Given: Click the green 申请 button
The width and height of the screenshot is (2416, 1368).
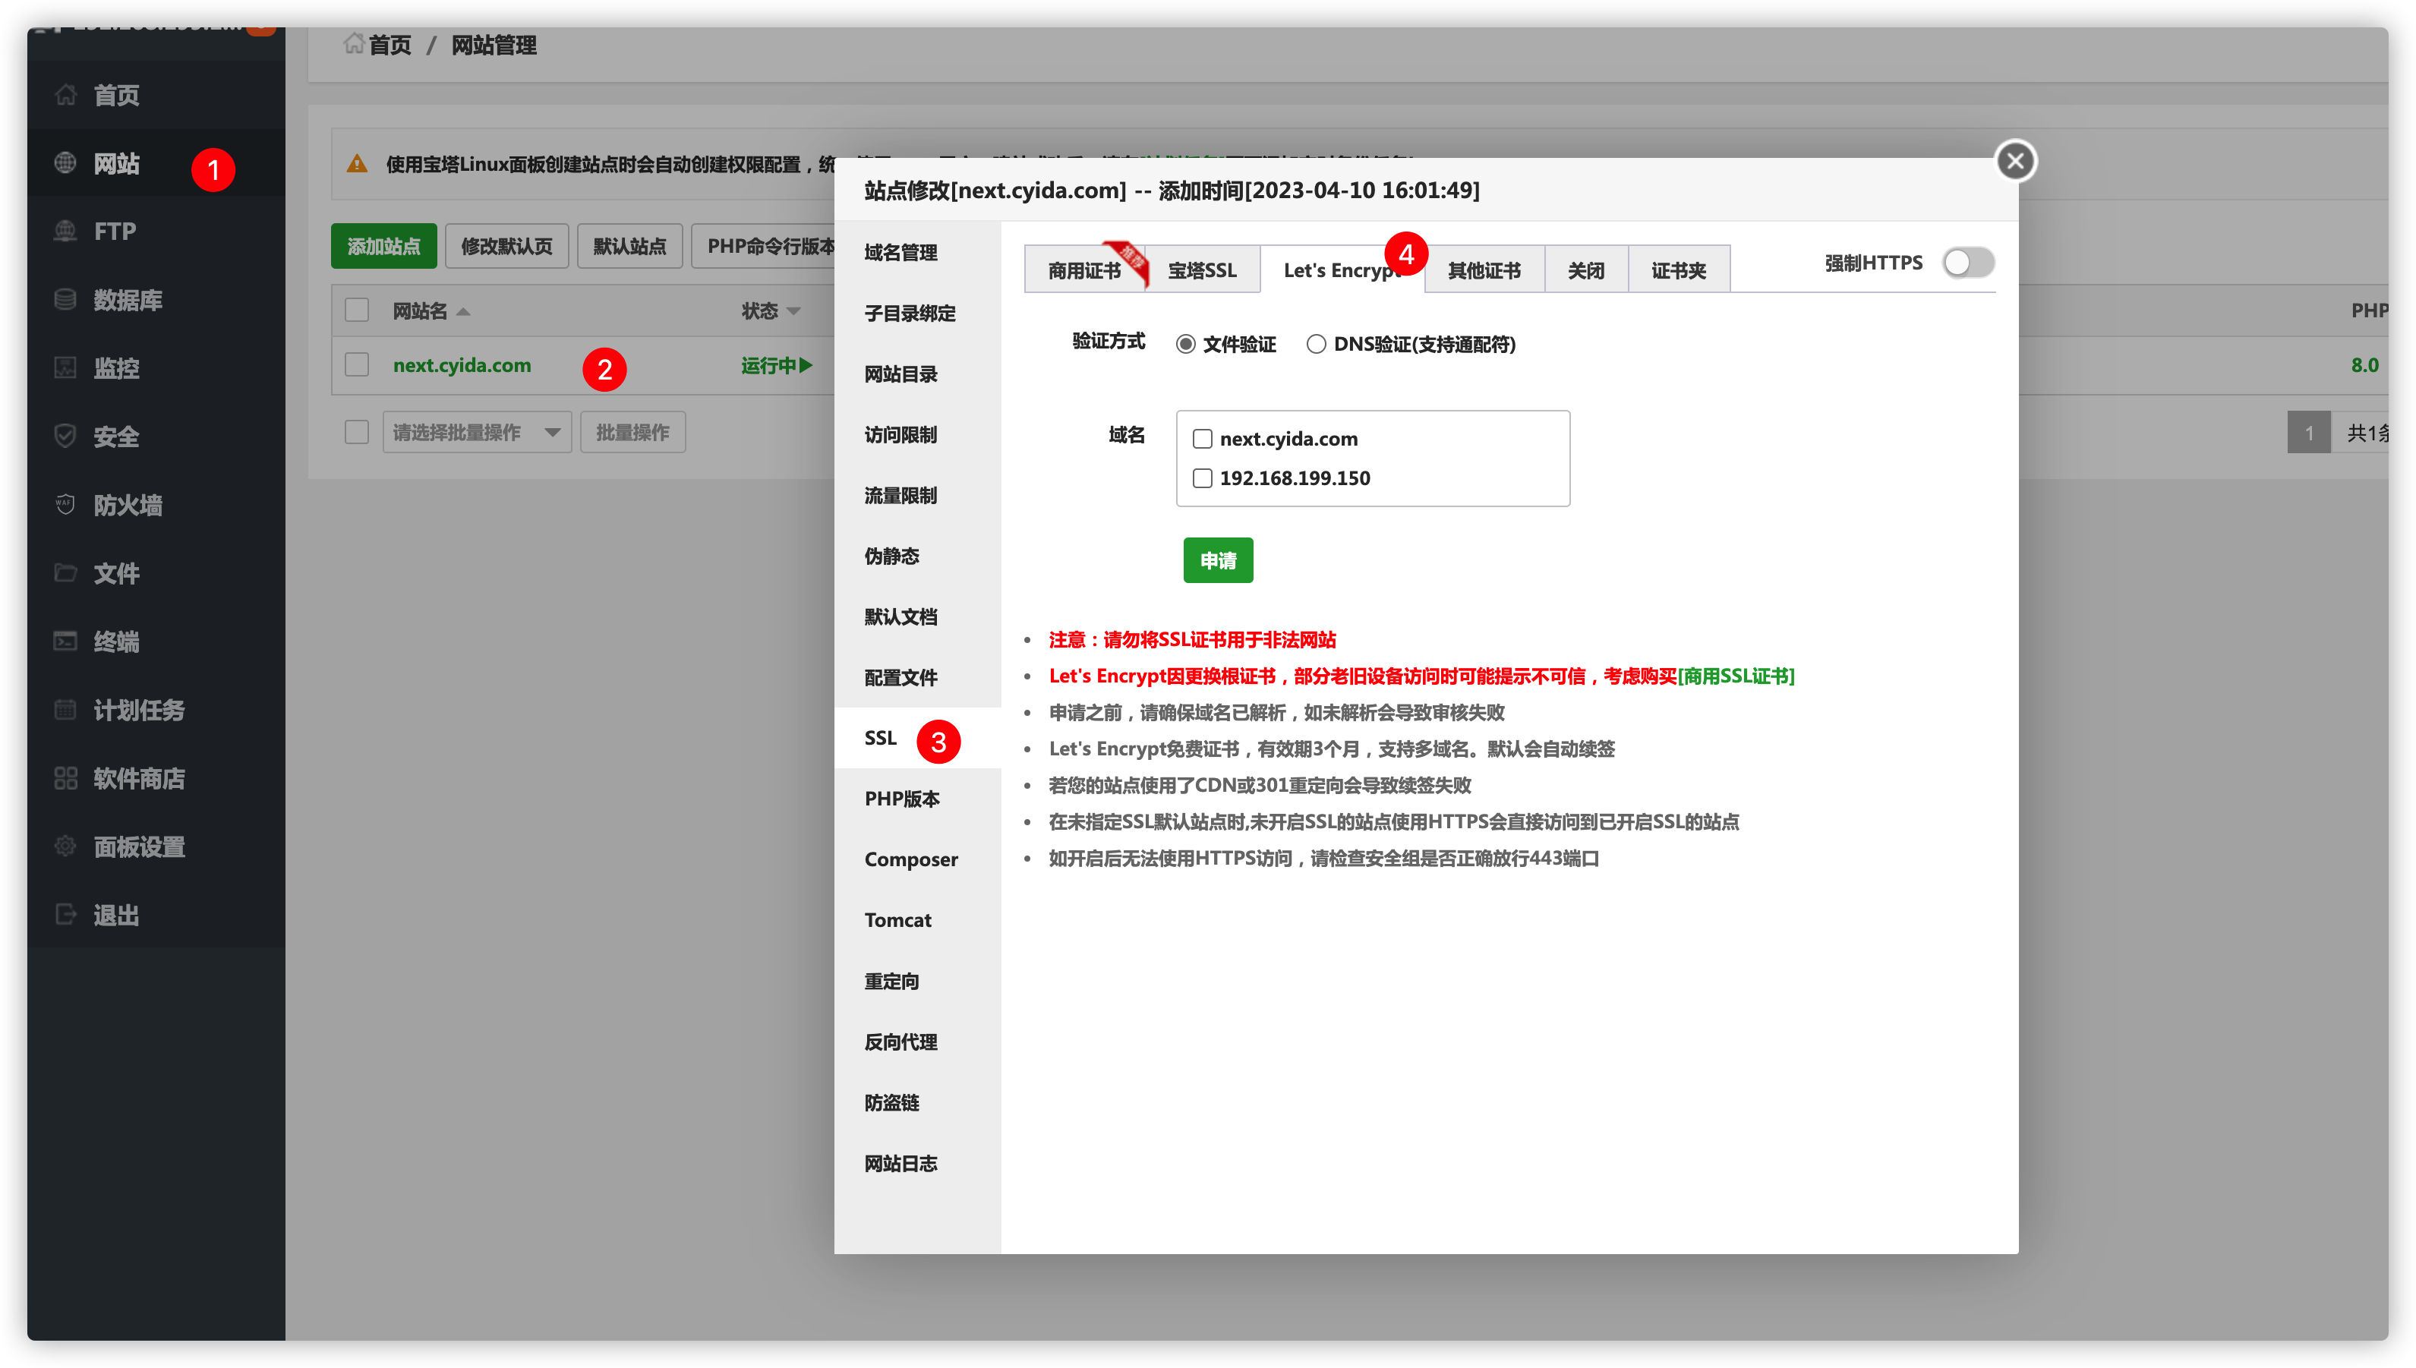Looking at the screenshot, I should [1217, 561].
